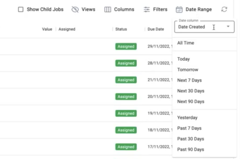
Task: Click Assigned badge in 18/11/2022 row
Action: pos(126,130)
